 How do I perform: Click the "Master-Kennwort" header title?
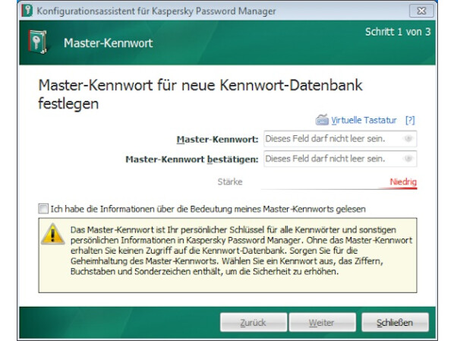coord(109,43)
